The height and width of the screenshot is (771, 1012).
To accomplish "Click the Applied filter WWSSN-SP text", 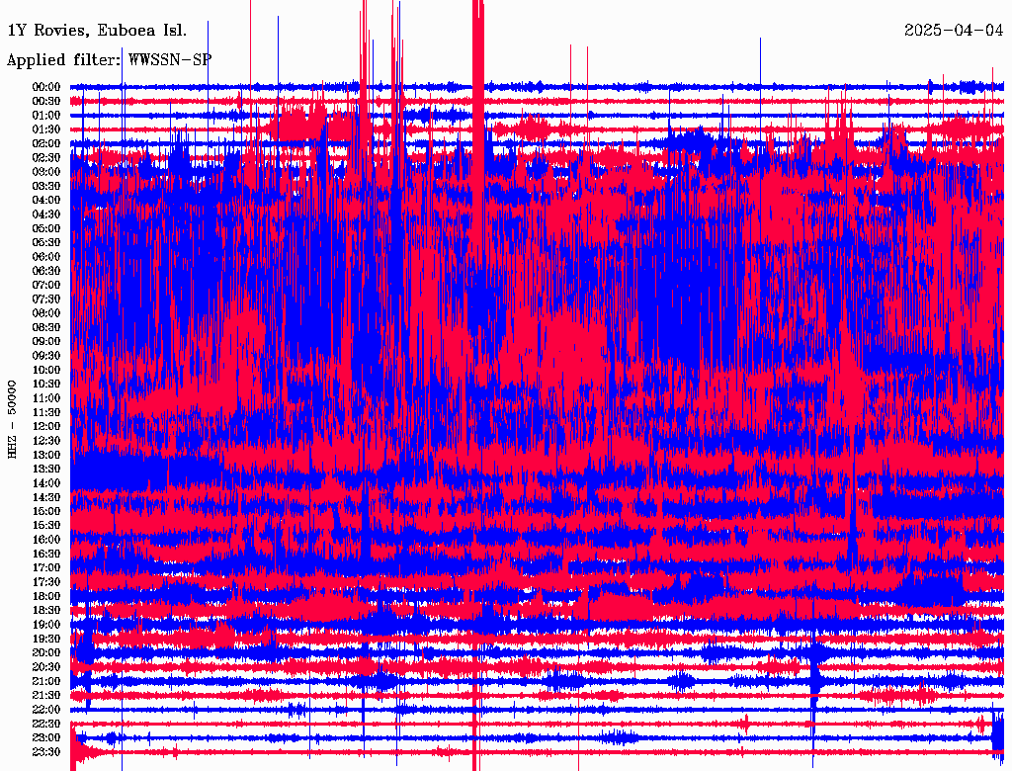I will 109,60.
